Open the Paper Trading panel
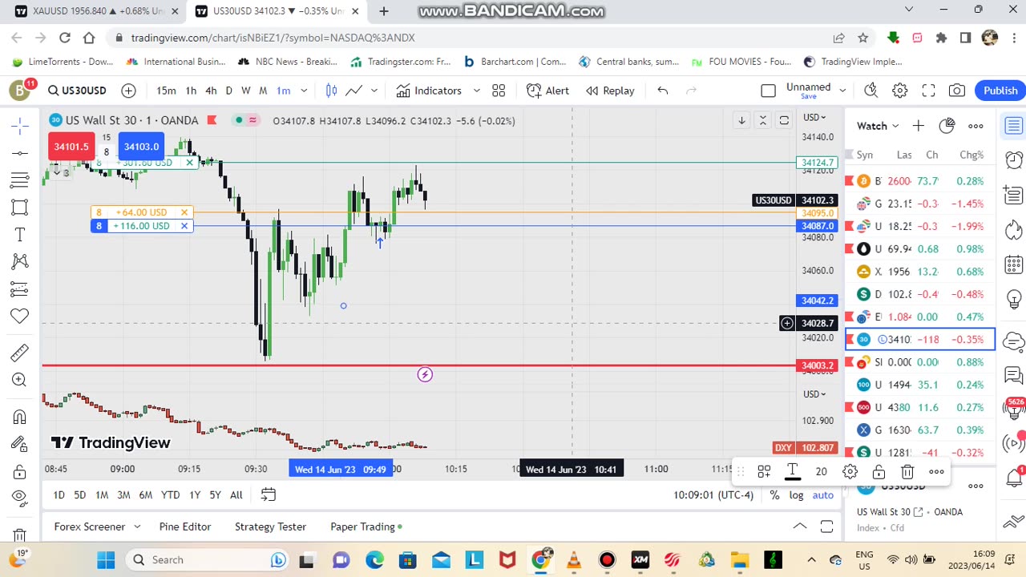The height and width of the screenshot is (577, 1026). [x=366, y=527]
